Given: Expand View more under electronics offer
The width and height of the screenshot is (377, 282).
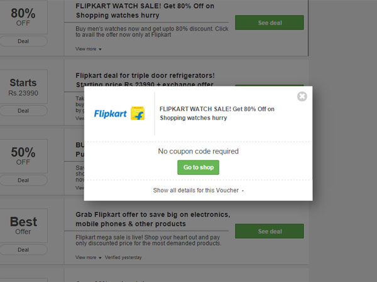Looking at the screenshot, I should click(87, 257).
